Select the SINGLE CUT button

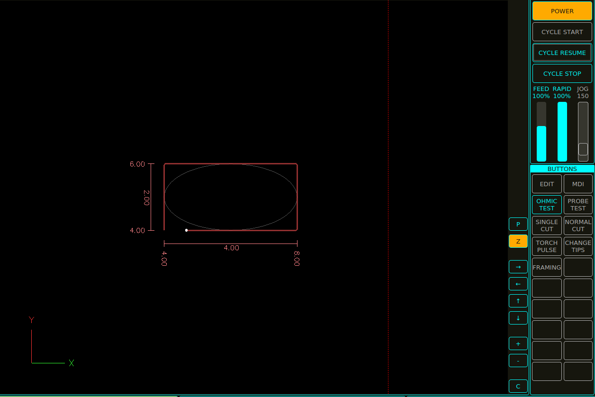(547, 226)
